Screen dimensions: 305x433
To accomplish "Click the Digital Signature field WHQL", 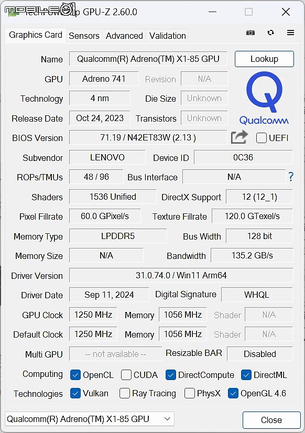I will [x=257, y=295].
